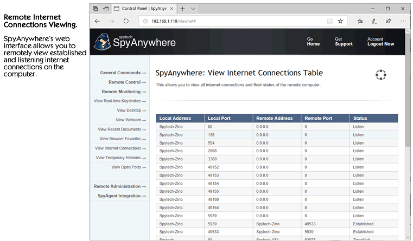Go Home in SpyAnywhere header

pos(313,42)
